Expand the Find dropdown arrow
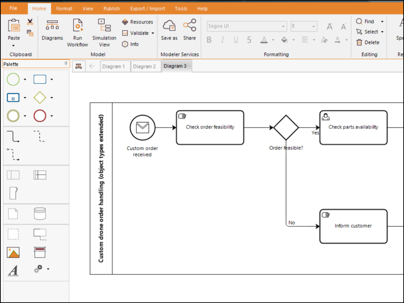Image resolution: width=404 pixels, height=303 pixels. point(382,21)
